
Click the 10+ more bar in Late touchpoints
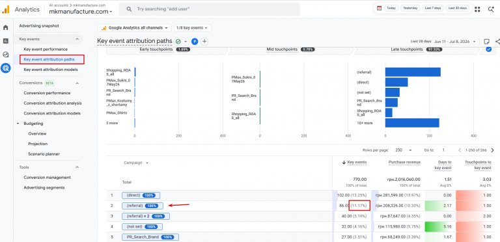pyautogui.click(x=412, y=122)
